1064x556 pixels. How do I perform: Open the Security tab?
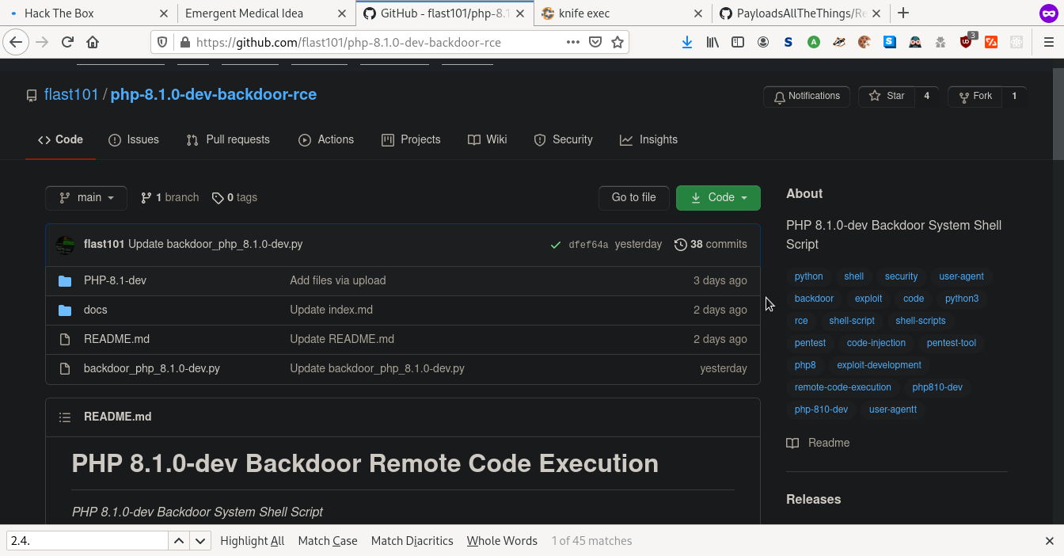click(564, 140)
